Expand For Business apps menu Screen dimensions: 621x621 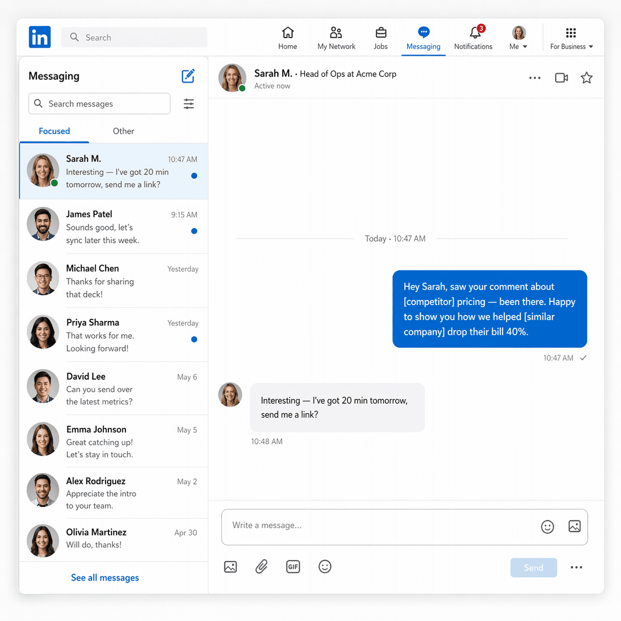coord(571,38)
